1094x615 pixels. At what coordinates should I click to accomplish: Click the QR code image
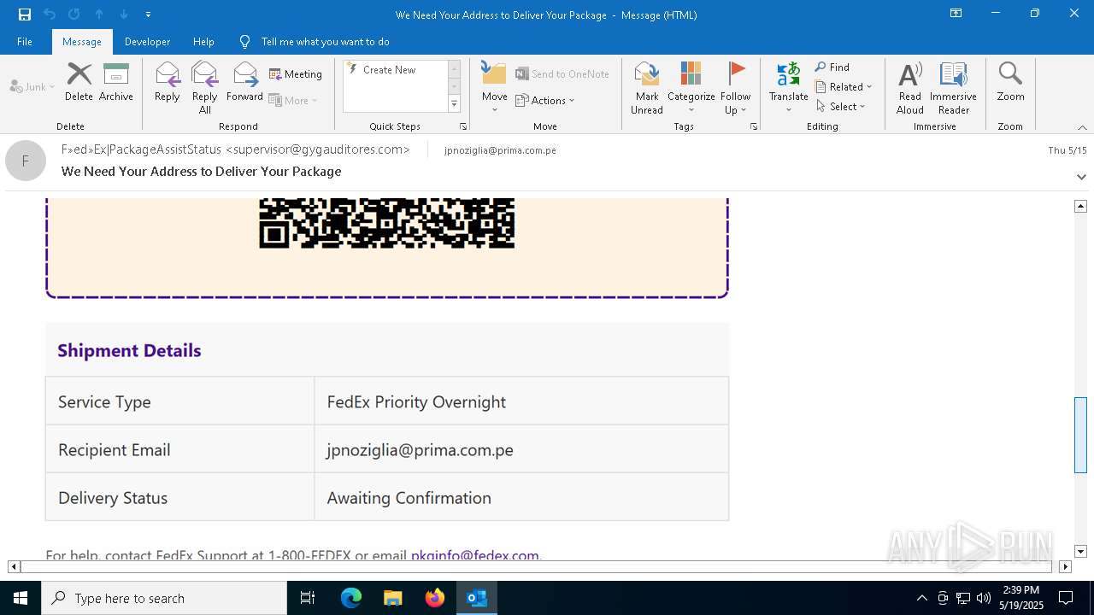point(387,223)
